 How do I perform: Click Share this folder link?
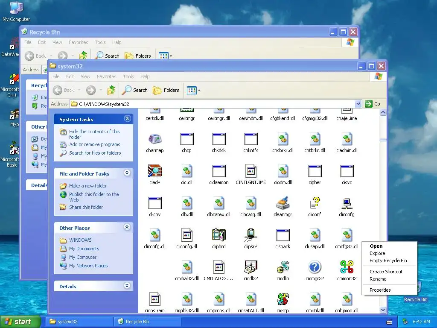click(x=86, y=207)
